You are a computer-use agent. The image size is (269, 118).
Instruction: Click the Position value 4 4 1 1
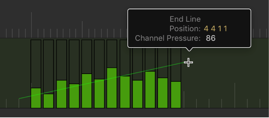[x=216, y=29]
